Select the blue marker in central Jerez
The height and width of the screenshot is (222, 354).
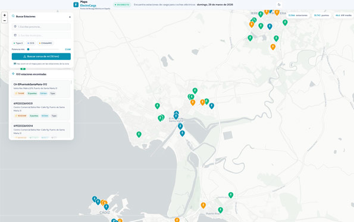pos(270,27)
